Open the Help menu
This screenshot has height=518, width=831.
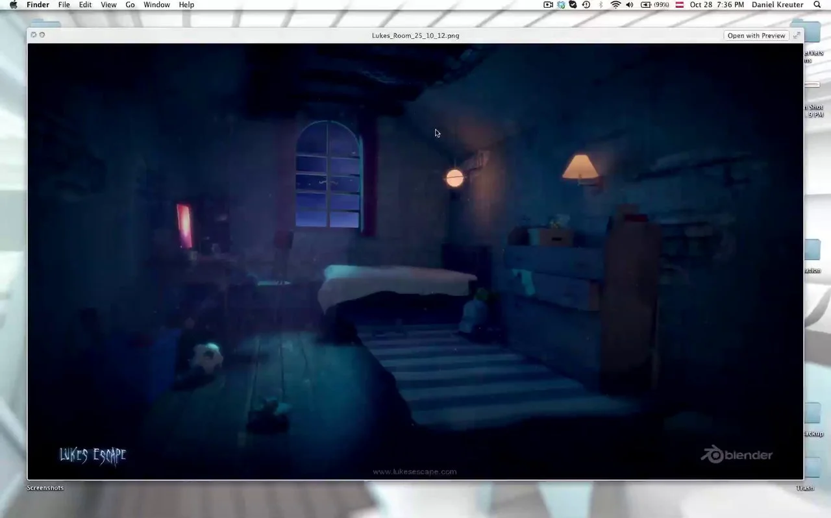(186, 5)
